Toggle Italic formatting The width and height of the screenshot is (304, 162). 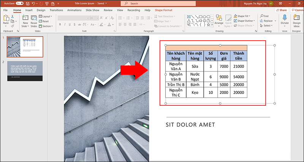[64, 24]
